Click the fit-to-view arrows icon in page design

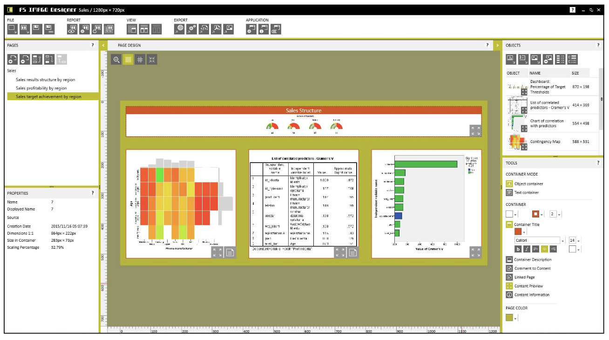tap(152, 59)
